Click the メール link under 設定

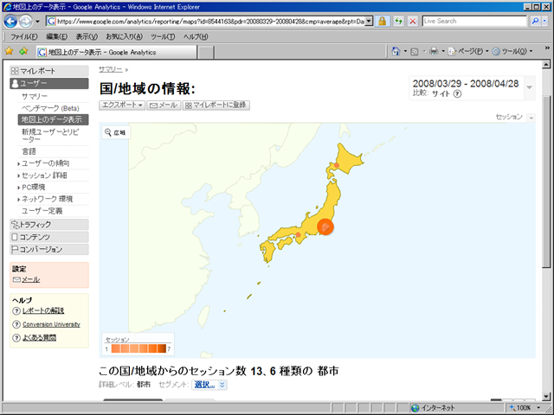[30, 280]
